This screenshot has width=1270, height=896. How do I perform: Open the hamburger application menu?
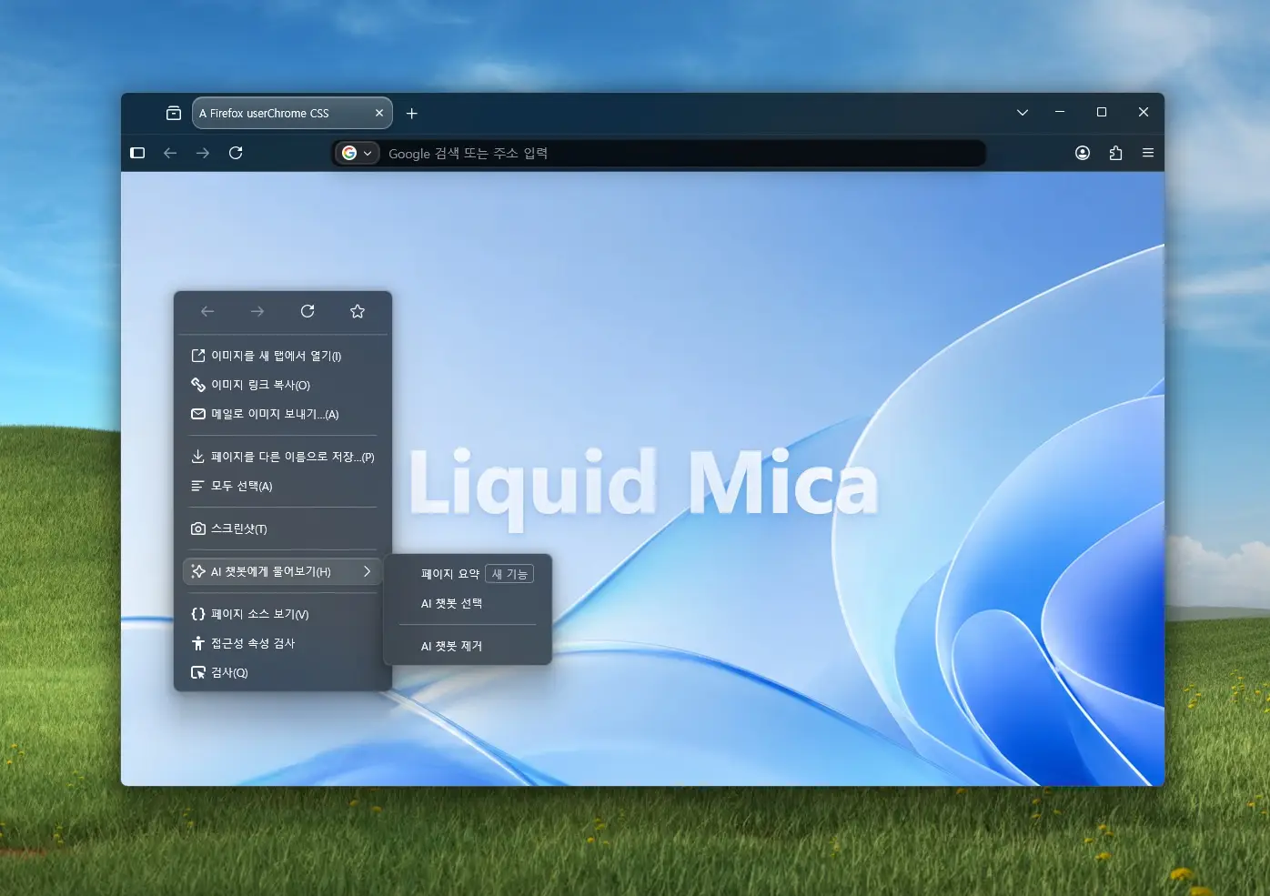tap(1148, 153)
